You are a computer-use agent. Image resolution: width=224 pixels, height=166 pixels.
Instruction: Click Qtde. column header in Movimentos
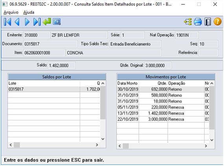tap(153, 83)
